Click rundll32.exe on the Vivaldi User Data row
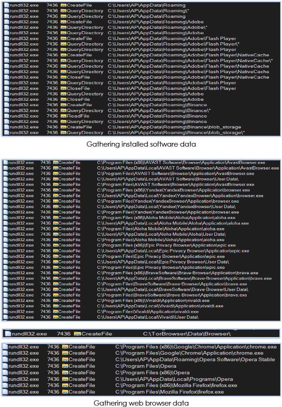Screen dimensions: 282x407 (21, 317)
